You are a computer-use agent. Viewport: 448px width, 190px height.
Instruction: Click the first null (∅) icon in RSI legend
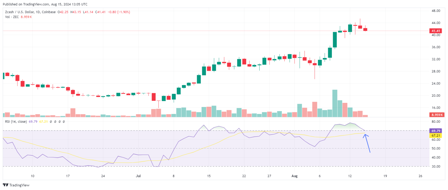point(51,122)
